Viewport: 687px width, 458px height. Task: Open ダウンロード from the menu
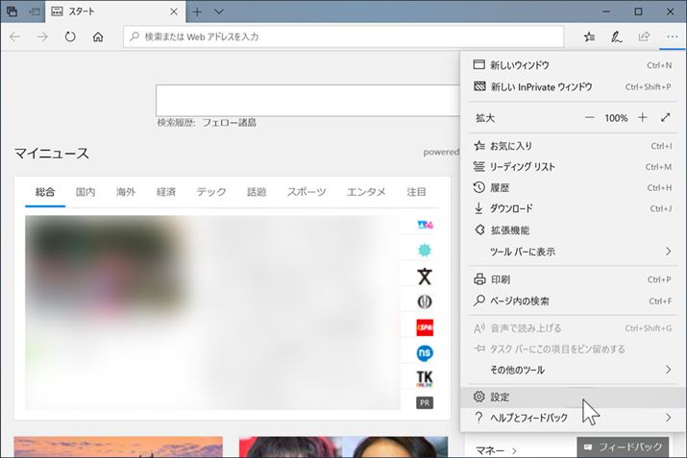[x=511, y=208]
